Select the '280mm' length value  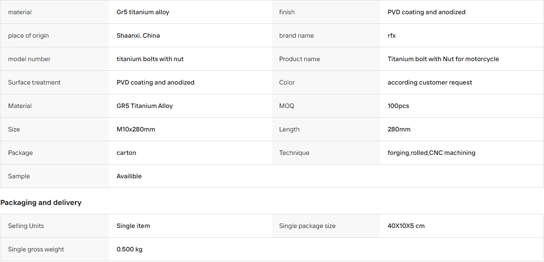(399, 130)
